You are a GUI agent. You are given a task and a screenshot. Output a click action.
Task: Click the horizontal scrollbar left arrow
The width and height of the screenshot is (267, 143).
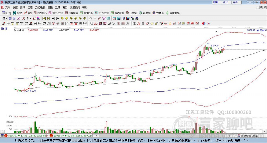(x=97, y=136)
